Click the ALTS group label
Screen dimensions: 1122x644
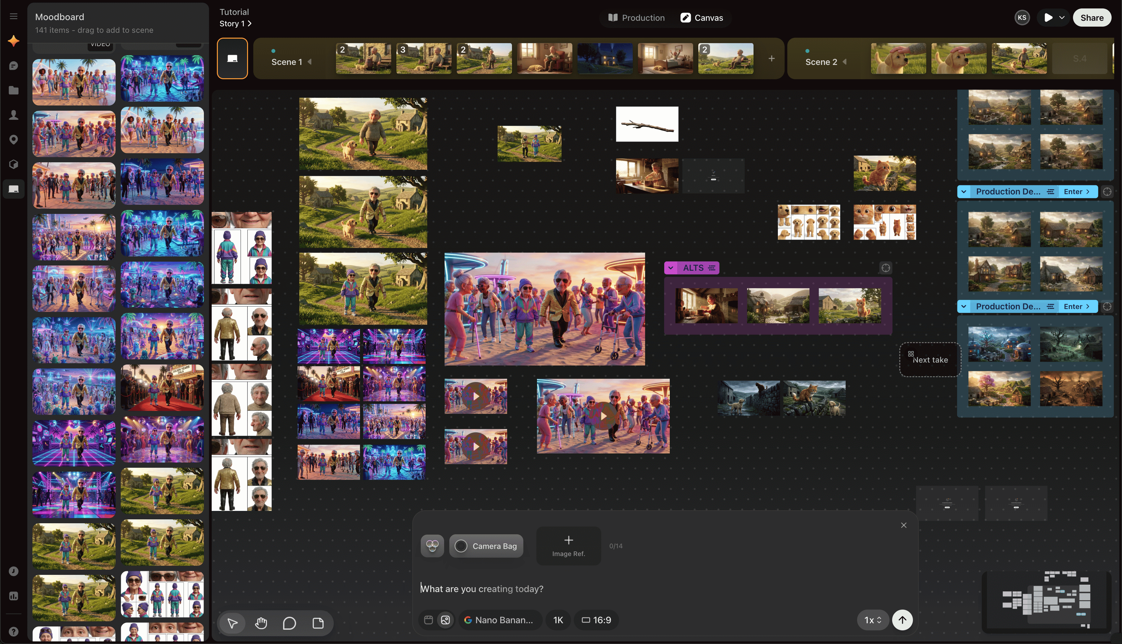point(693,267)
